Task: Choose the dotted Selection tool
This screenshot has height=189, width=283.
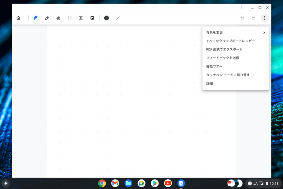Action: tap(69, 18)
